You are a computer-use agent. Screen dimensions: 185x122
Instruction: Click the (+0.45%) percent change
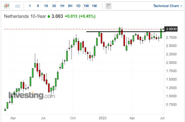click(87, 16)
